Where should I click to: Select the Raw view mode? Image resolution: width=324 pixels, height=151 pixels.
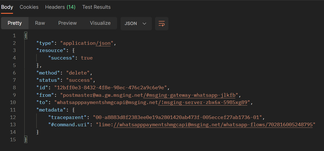pos(40,23)
